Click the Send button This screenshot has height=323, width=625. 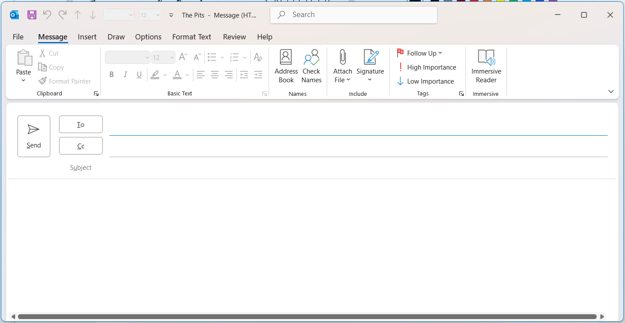tap(34, 136)
